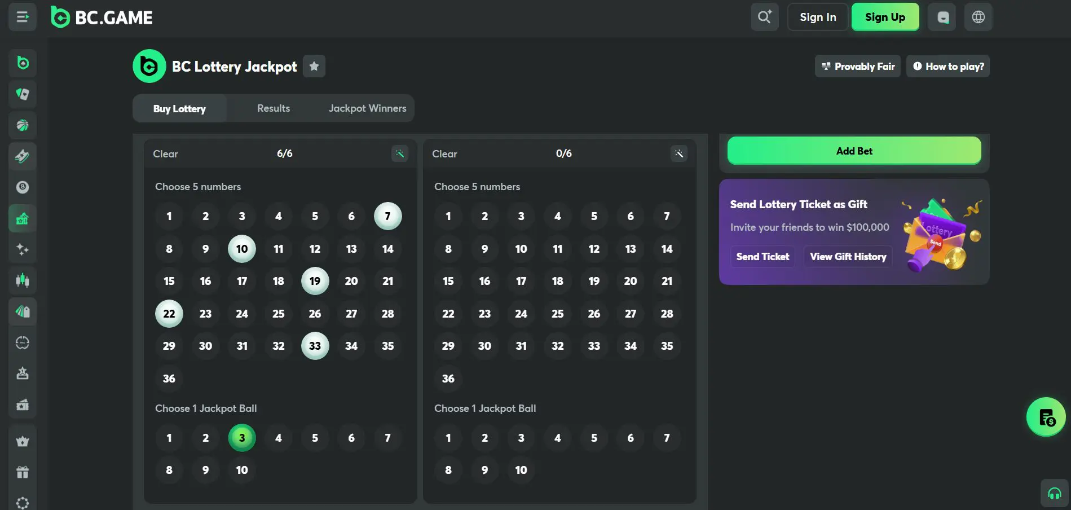Viewport: 1071px width, 510px height.
Task: Open the language globe icon
Action: coord(979,17)
